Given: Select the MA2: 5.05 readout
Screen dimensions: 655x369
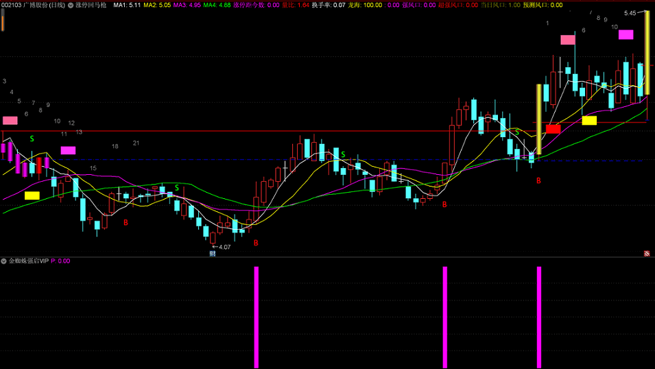Looking at the screenshot, I should click(157, 5).
